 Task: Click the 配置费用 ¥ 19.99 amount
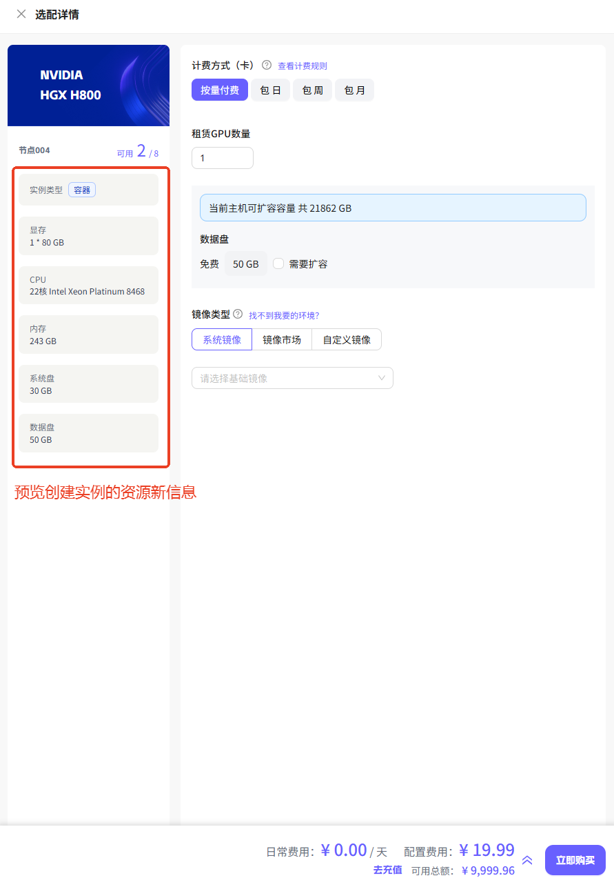coord(487,850)
